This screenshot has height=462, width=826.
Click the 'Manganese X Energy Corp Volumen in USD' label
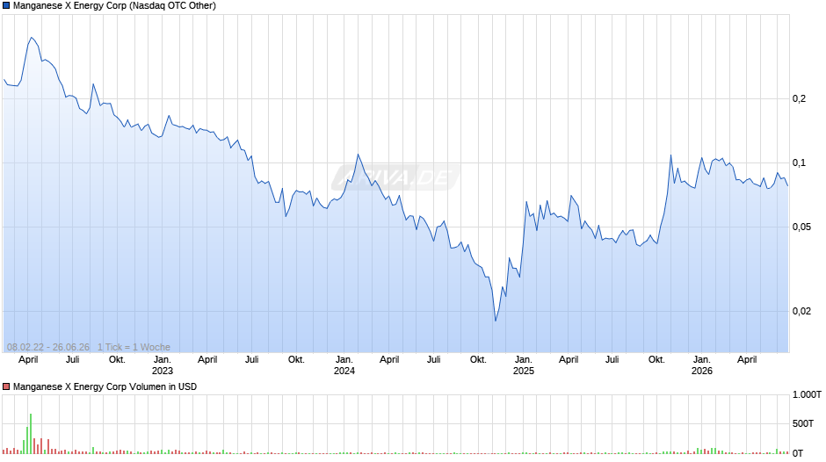(x=105, y=386)
